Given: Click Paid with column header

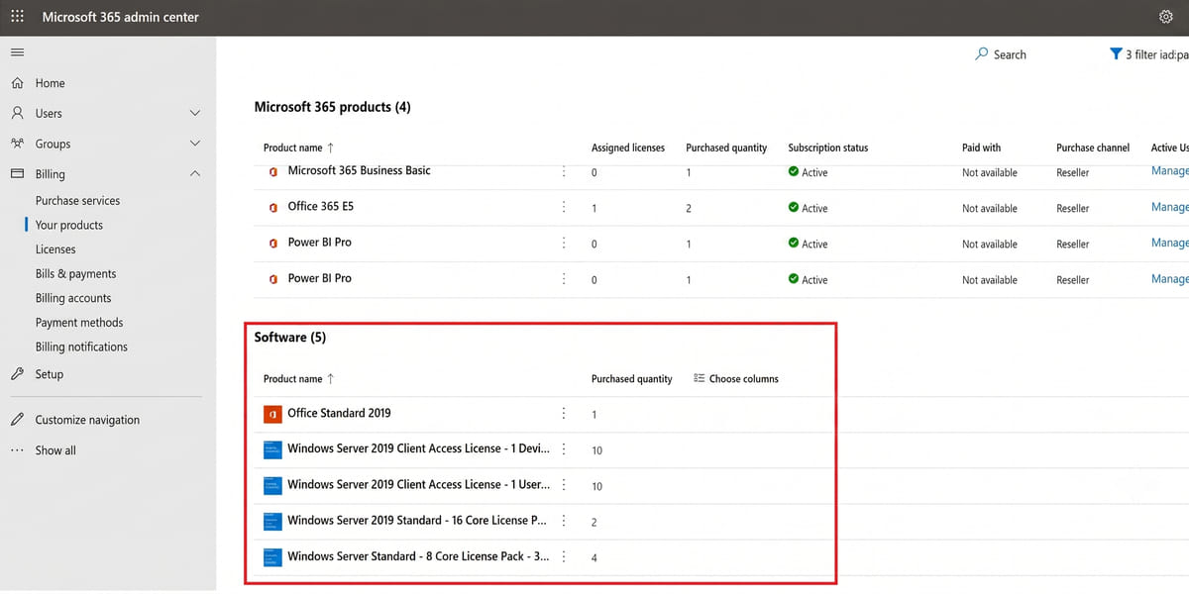Looking at the screenshot, I should click(x=982, y=148).
